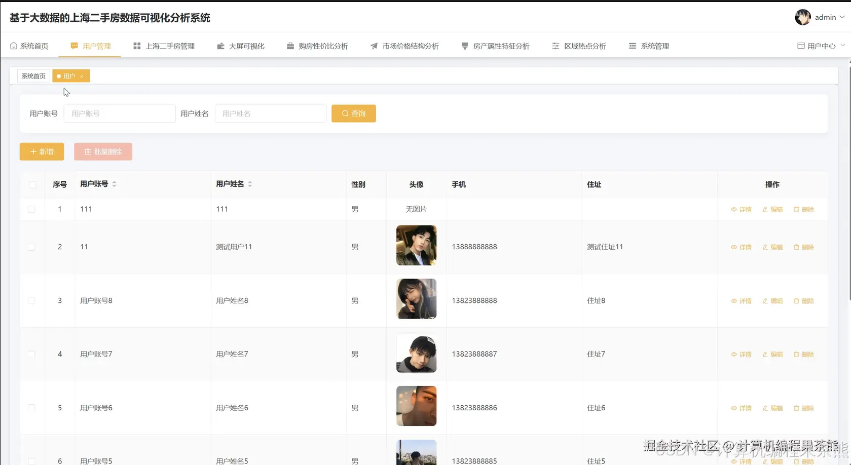The image size is (851, 465).
Task: View 详情 for 测试用户11
Action: click(741, 248)
